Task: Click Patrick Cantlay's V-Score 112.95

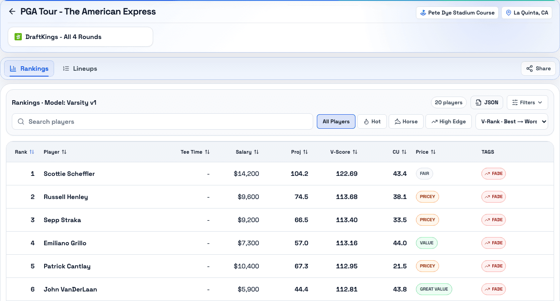Action: coord(347,266)
